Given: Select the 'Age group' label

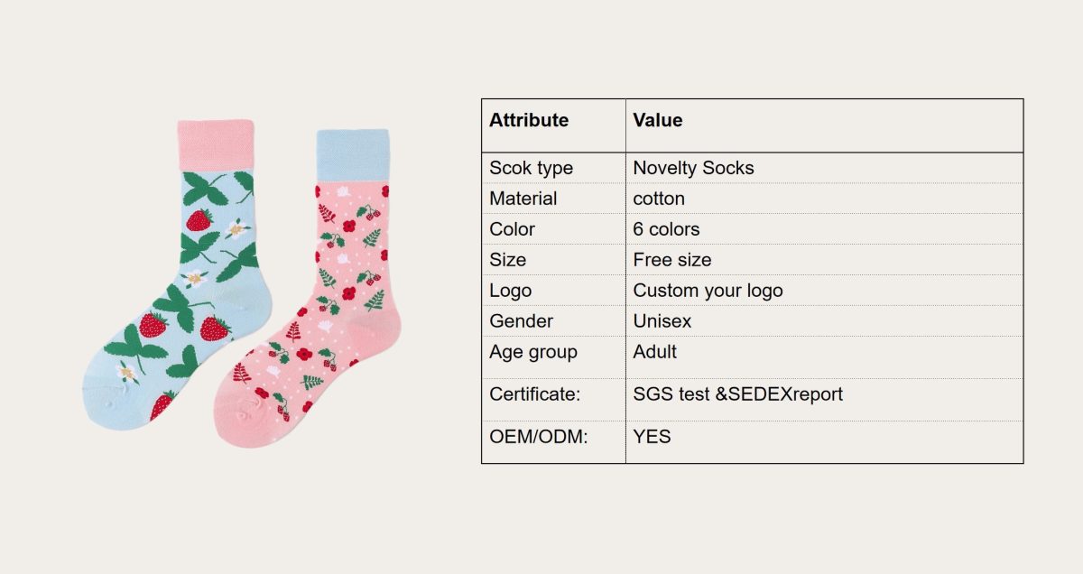Looking at the screenshot, I should click(x=533, y=352).
